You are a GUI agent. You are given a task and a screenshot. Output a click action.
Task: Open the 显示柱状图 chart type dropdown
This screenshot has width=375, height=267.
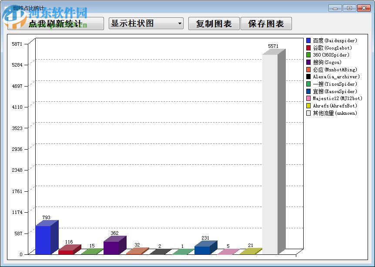click(144, 23)
